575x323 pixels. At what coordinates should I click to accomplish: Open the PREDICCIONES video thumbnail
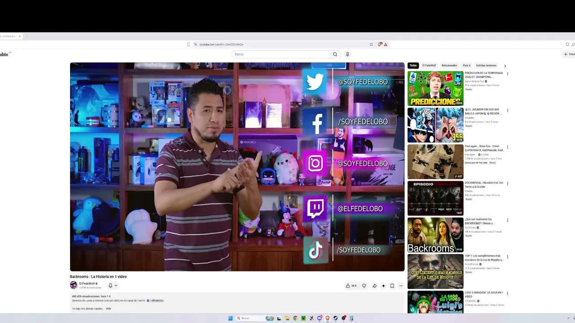point(435,88)
